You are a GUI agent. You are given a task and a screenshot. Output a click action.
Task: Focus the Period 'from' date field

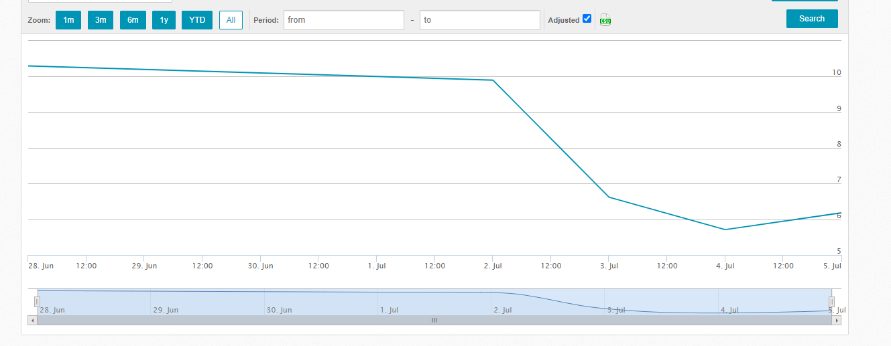pyautogui.click(x=343, y=20)
